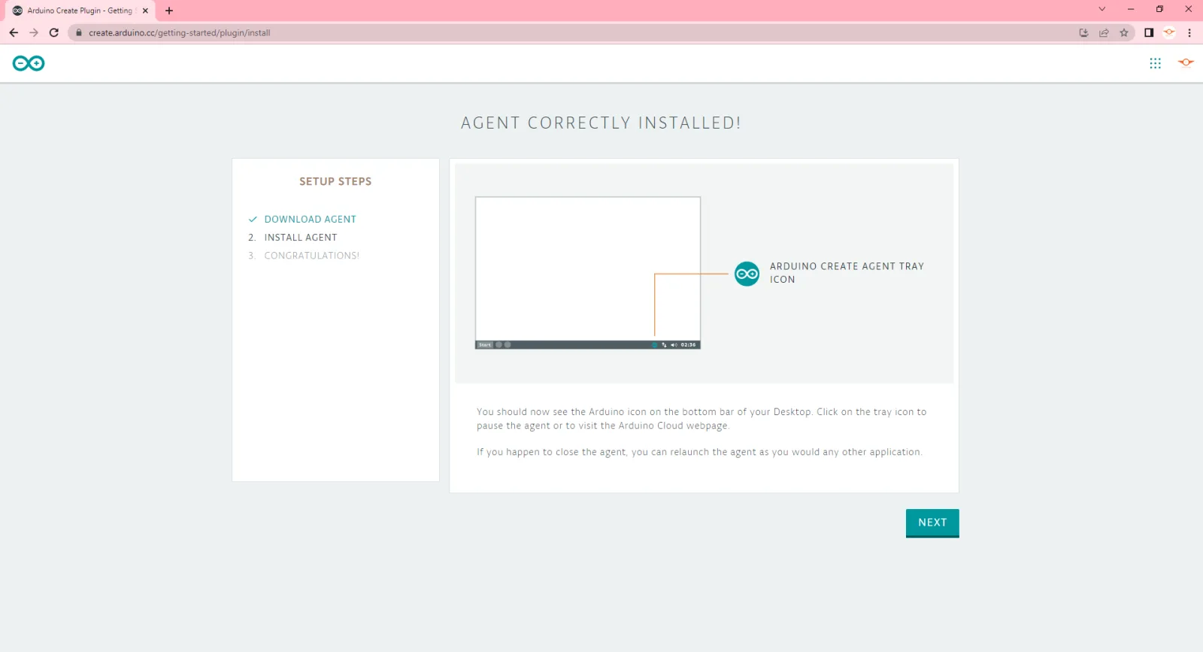Open the tab search dropdown arrow
This screenshot has width=1203, height=652.
point(1102,9)
